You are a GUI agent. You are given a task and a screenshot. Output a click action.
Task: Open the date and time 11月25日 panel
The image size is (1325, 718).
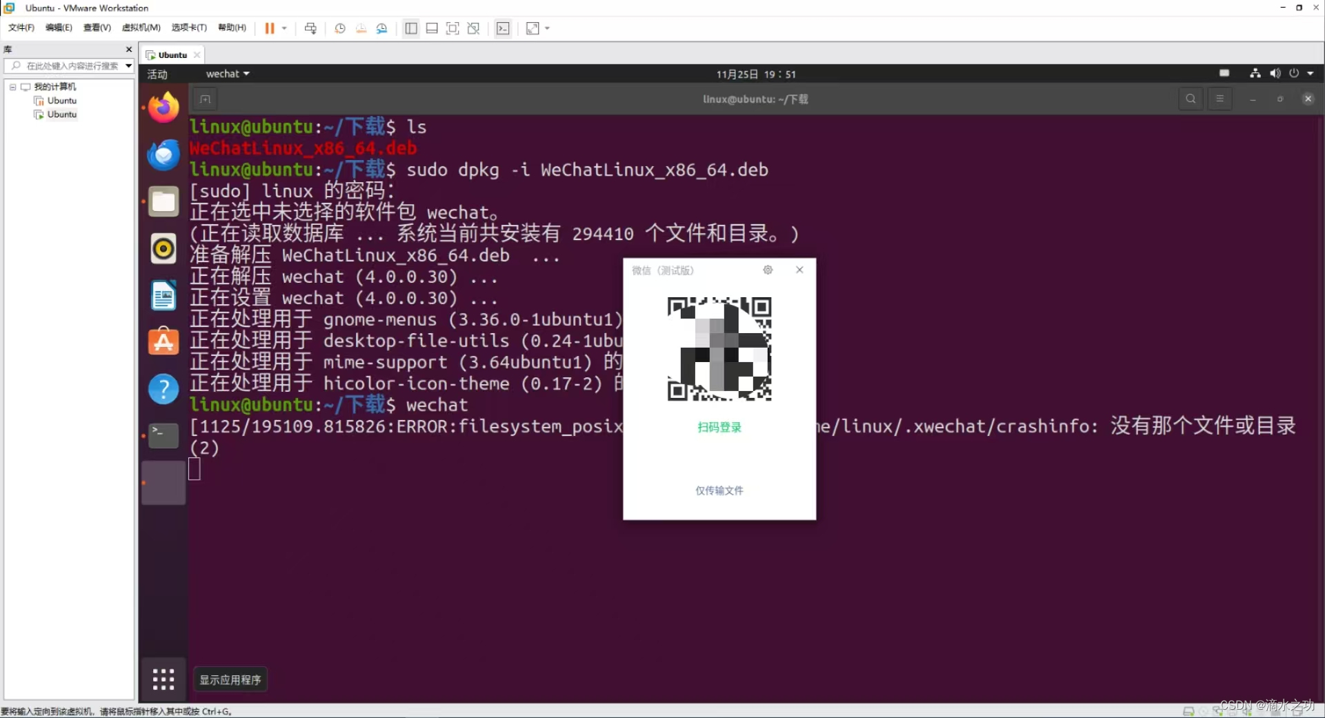coord(756,74)
